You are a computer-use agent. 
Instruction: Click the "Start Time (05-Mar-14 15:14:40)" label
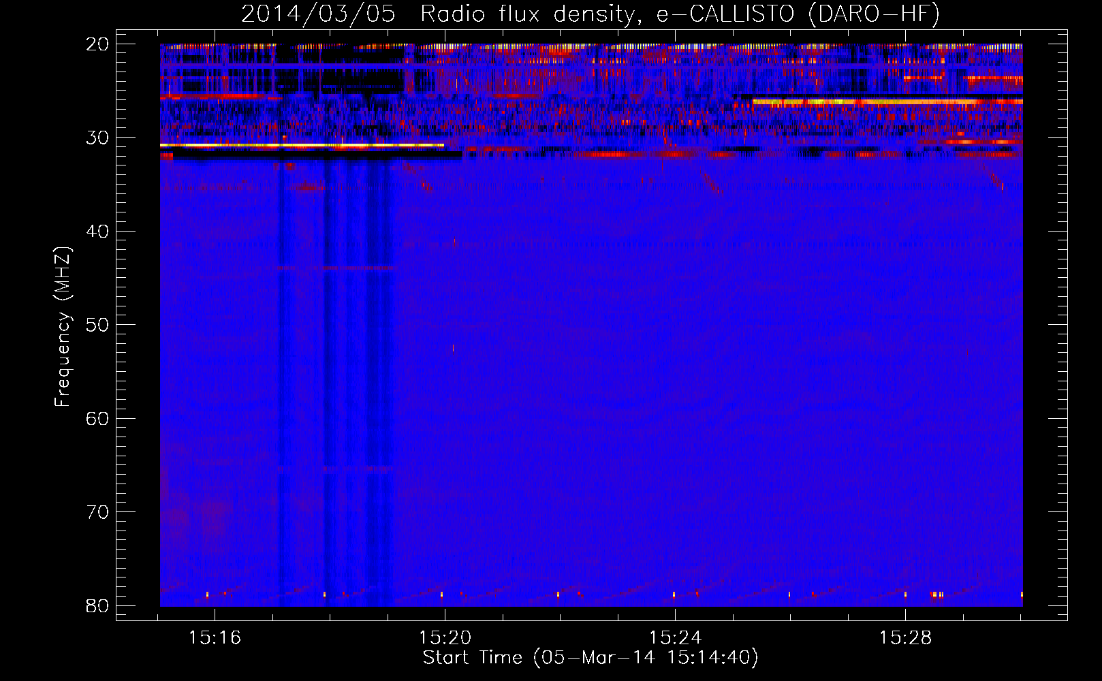point(591,658)
